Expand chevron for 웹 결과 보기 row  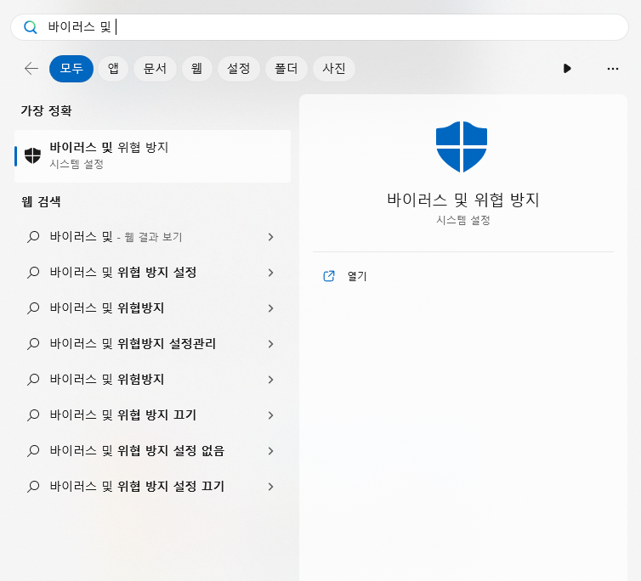pos(270,237)
